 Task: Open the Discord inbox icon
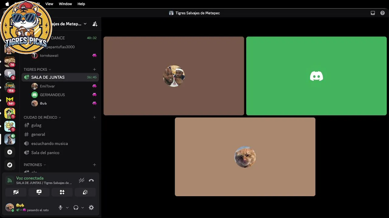click(x=373, y=13)
